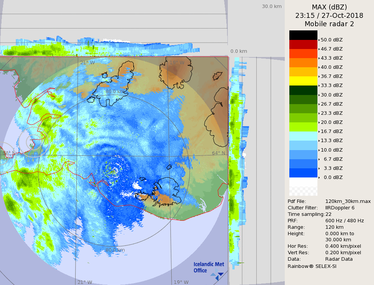Screen dimensions: 374x285
Task: Select the black 50.0 dBZ color swatch
Action: coord(303,35)
